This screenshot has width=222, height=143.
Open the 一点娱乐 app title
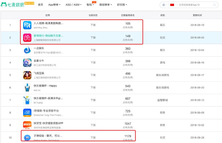[x=39, y=48]
